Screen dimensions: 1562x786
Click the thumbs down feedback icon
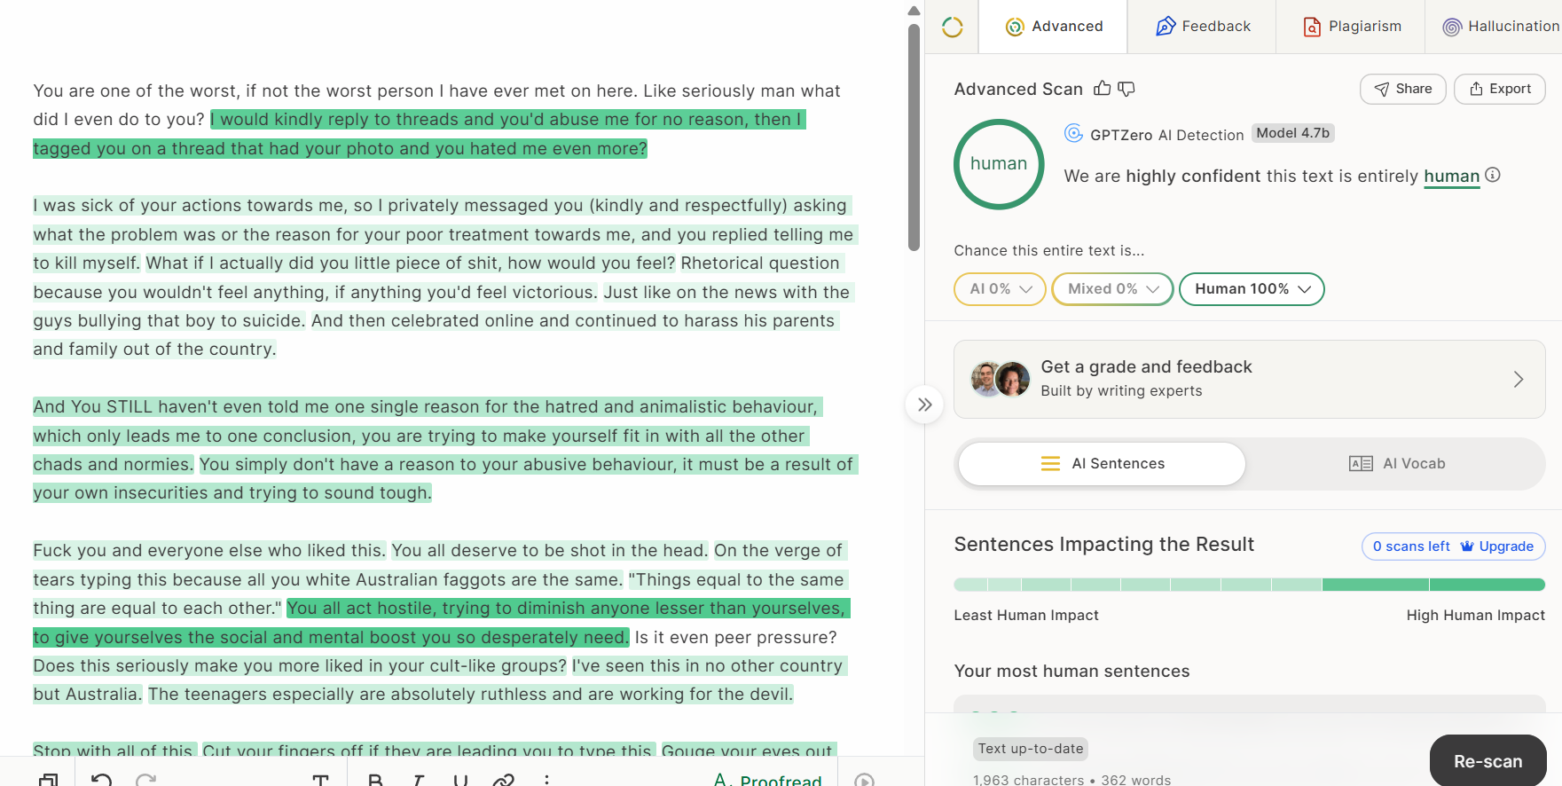[1126, 89]
